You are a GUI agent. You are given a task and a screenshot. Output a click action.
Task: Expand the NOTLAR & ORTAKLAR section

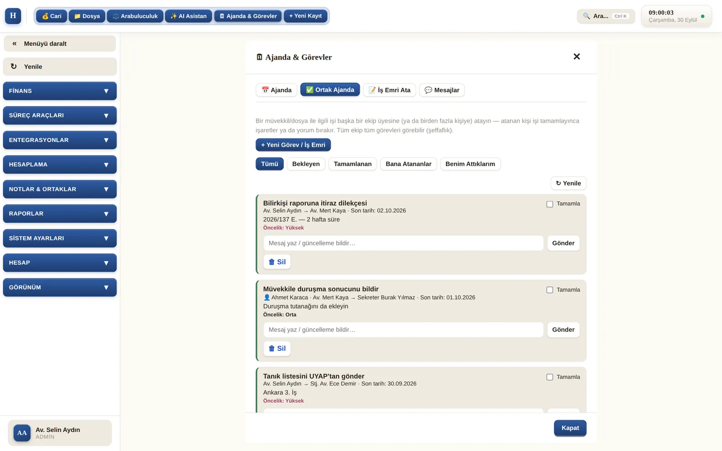click(60, 189)
